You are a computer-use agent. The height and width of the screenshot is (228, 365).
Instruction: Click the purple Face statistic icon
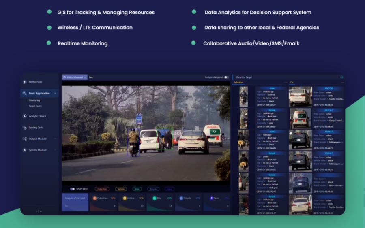tap(212, 198)
